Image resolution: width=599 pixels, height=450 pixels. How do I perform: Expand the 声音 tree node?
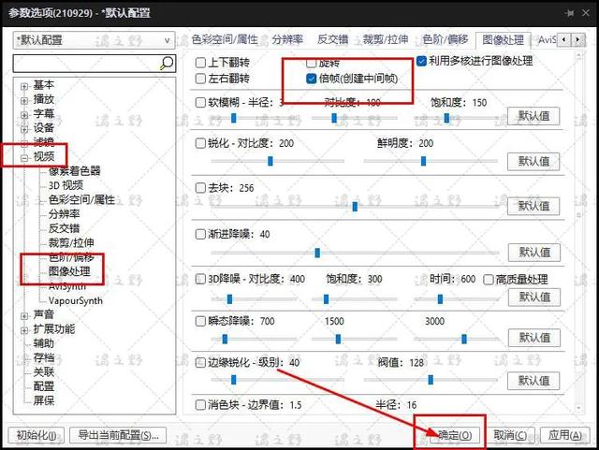pyautogui.click(x=24, y=316)
